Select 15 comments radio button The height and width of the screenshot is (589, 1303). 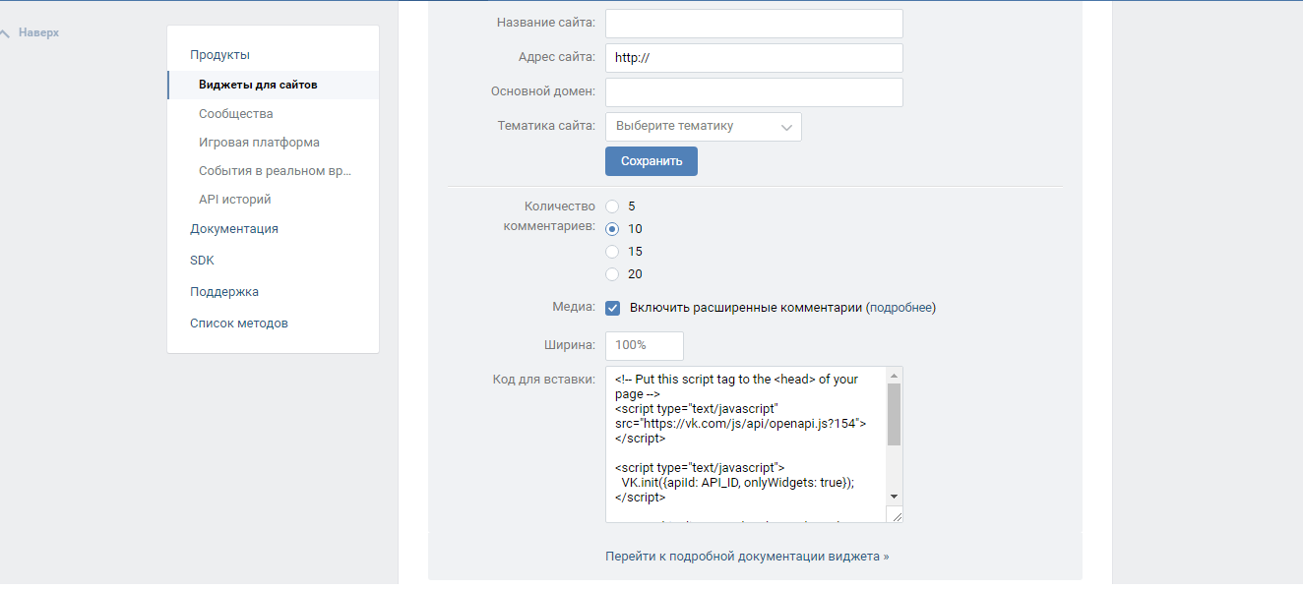pyautogui.click(x=612, y=252)
